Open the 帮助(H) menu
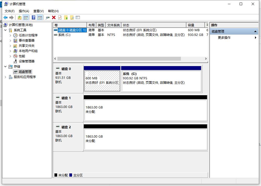Viewport: 261px width, 186px height. coord(53,11)
